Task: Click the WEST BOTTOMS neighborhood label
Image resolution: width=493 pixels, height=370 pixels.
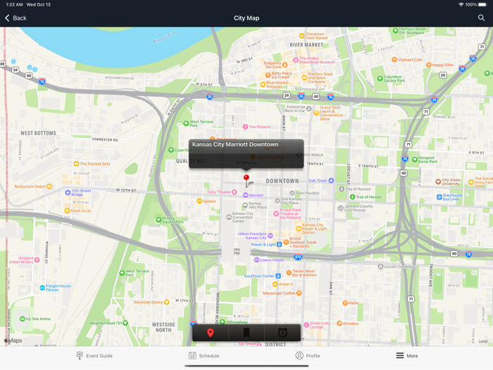Action: pyautogui.click(x=38, y=133)
